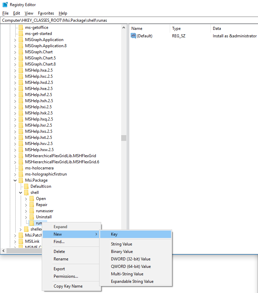This screenshot has width=258, height=293.
Task: Click the DefaultIcon folder icon
Action: [x=26, y=186]
